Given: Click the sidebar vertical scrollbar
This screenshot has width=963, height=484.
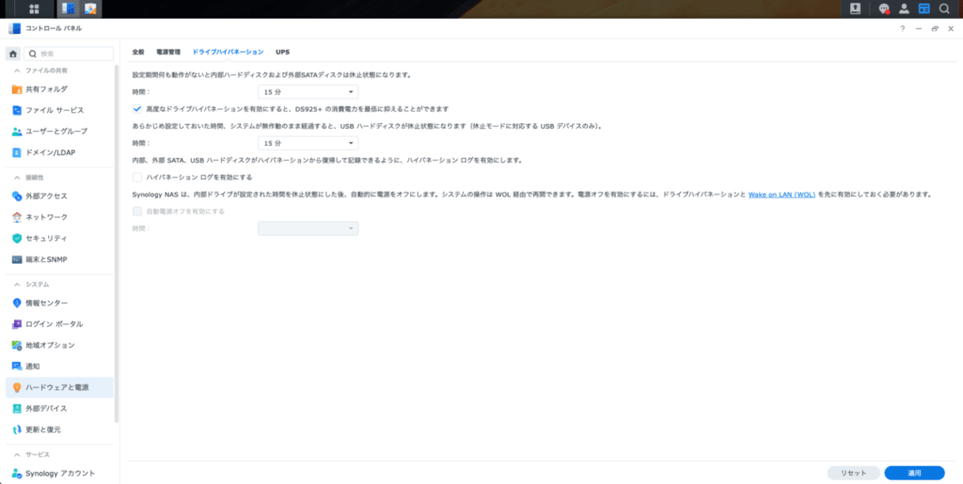Looking at the screenshot, I should coord(117,242).
